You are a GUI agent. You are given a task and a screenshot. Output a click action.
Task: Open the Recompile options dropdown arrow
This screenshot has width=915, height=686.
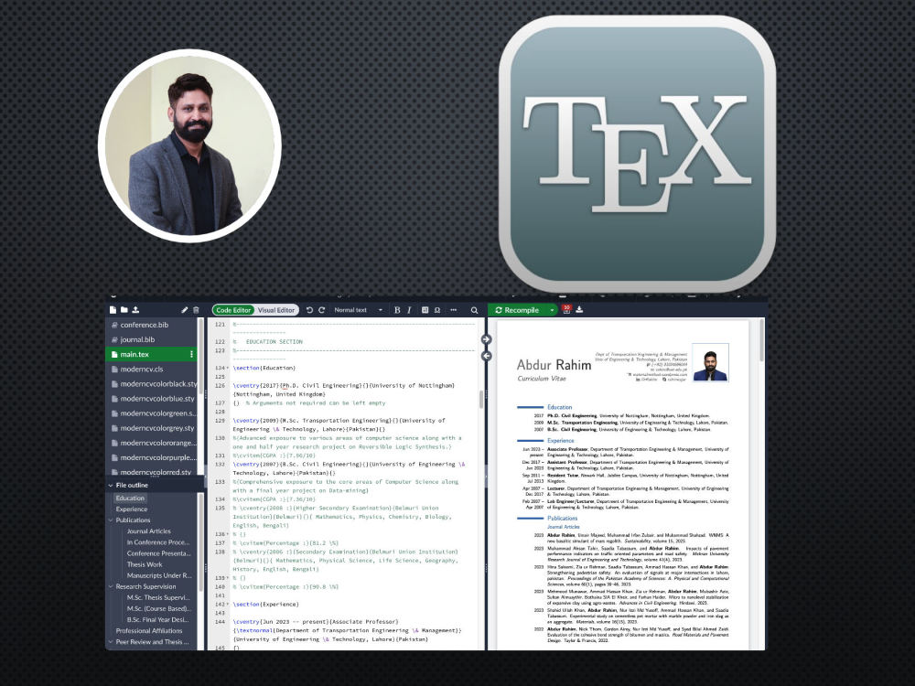click(x=553, y=310)
